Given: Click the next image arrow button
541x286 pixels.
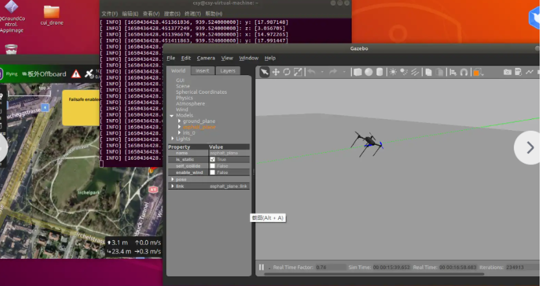Looking at the screenshot, I should [529, 148].
